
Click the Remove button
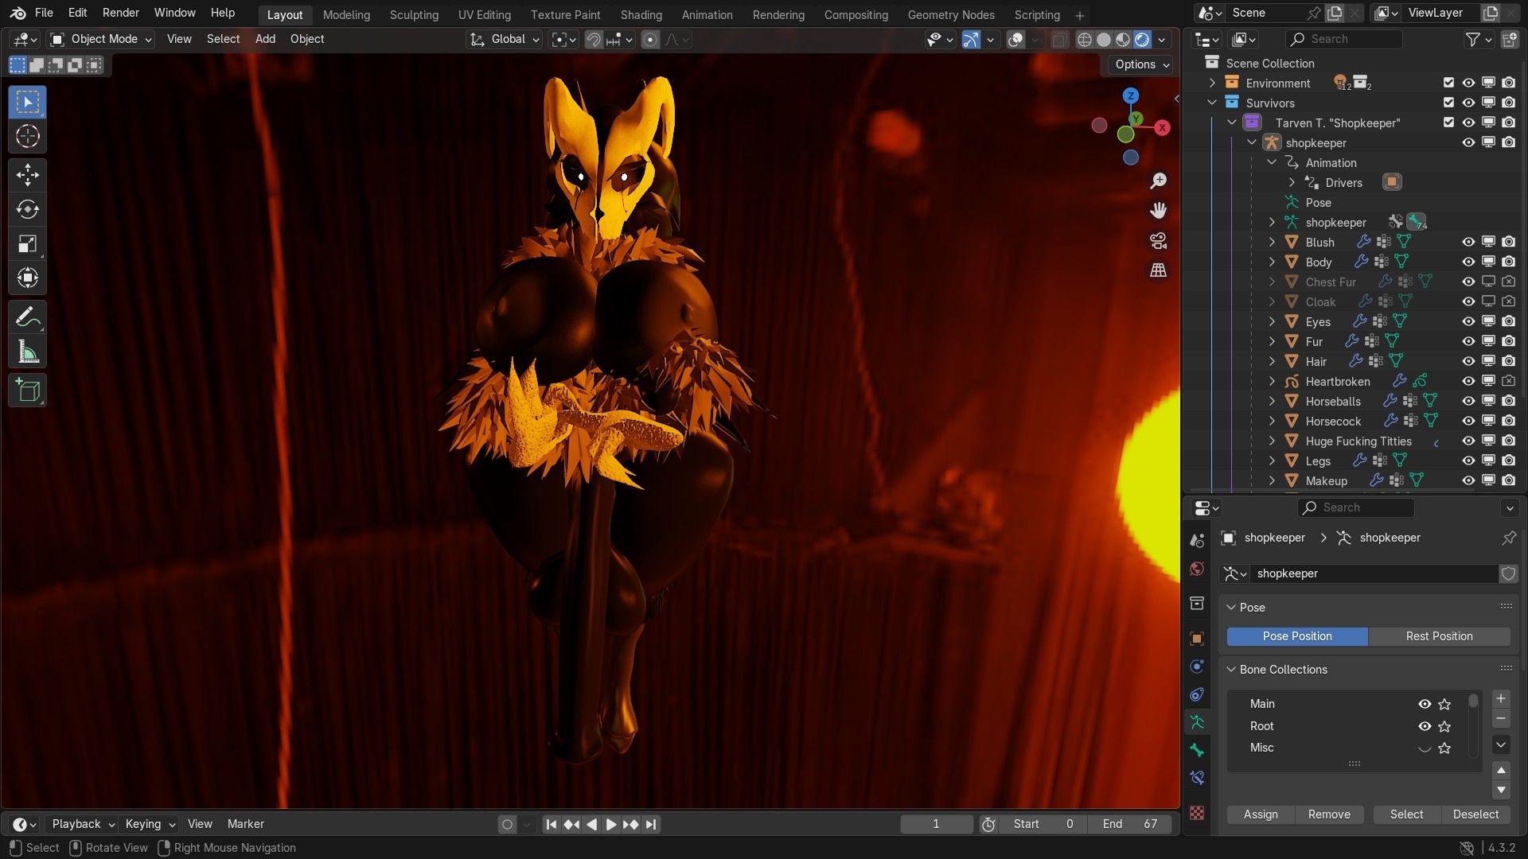pos(1329,814)
